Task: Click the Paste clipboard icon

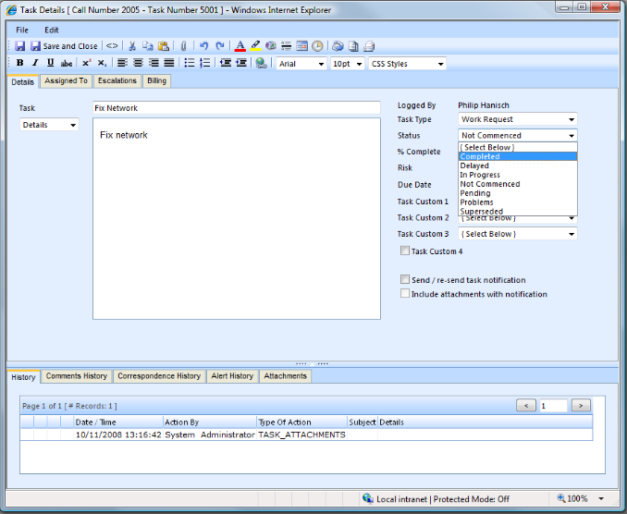Action: [x=164, y=46]
